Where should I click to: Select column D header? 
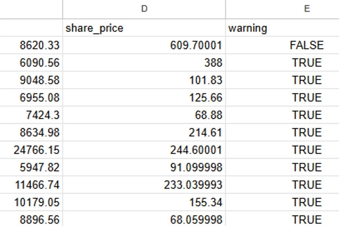(144, 9)
